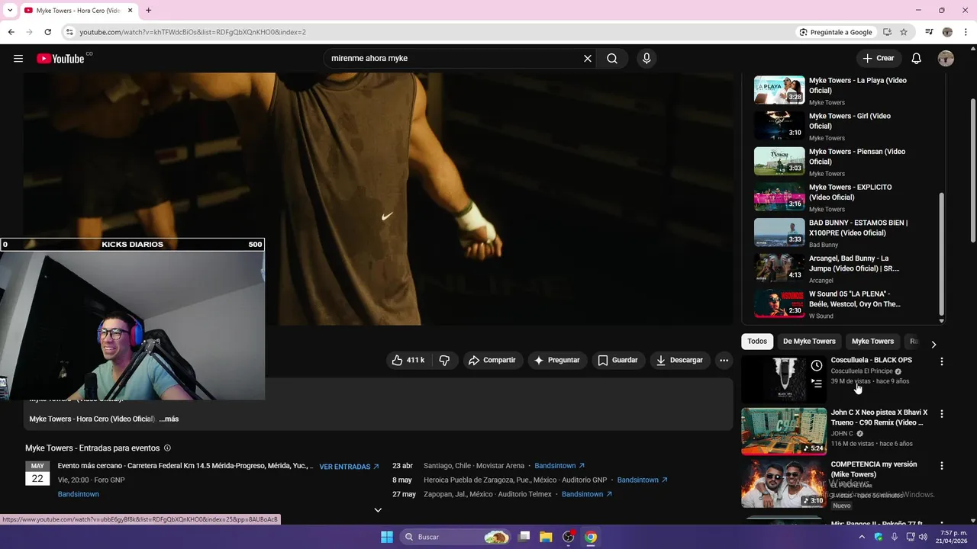977x549 pixels.
Task: Open YouTube account avatar menu
Action: (946, 59)
